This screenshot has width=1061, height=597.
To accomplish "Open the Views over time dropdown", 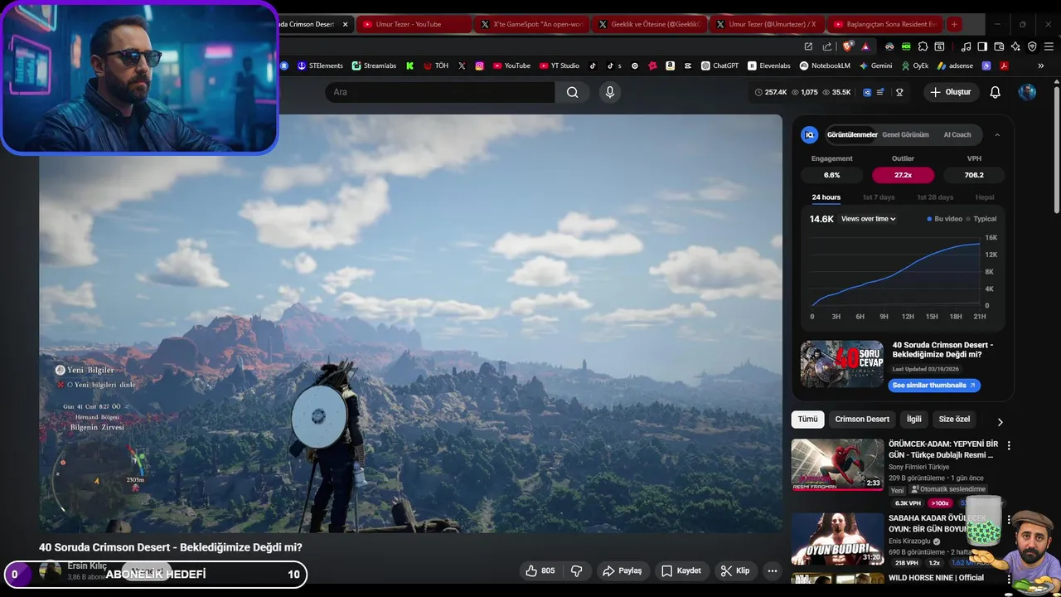I will point(869,219).
